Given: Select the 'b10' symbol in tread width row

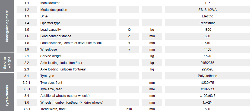Looking at the screenshot, I should [129, 109].
